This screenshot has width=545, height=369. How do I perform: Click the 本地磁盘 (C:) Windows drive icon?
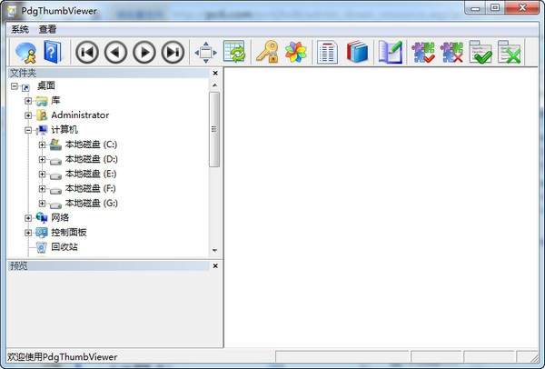click(55, 145)
